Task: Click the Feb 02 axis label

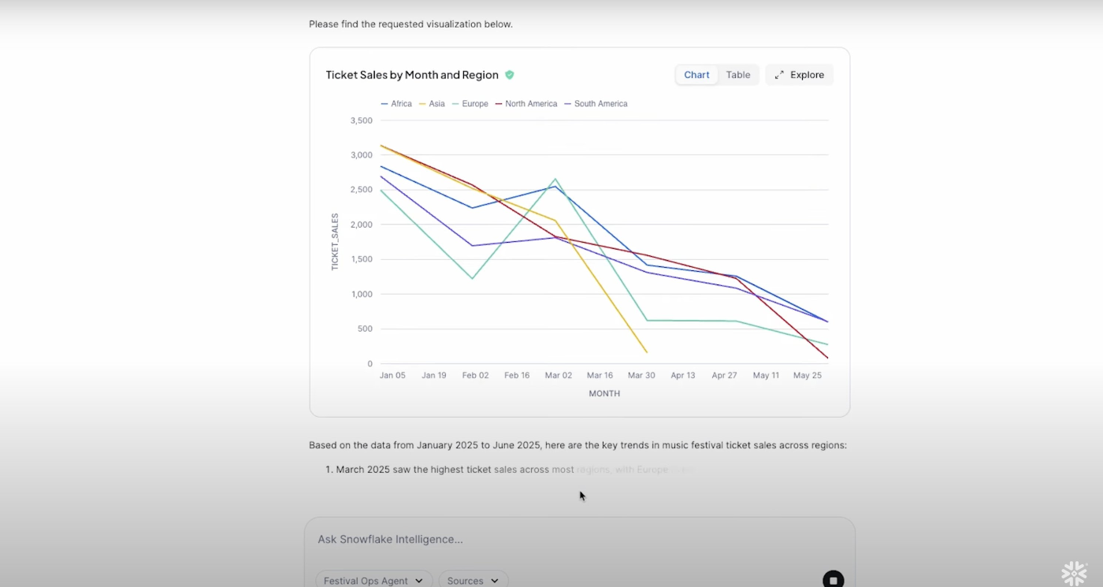Action: tap(475, 376)
